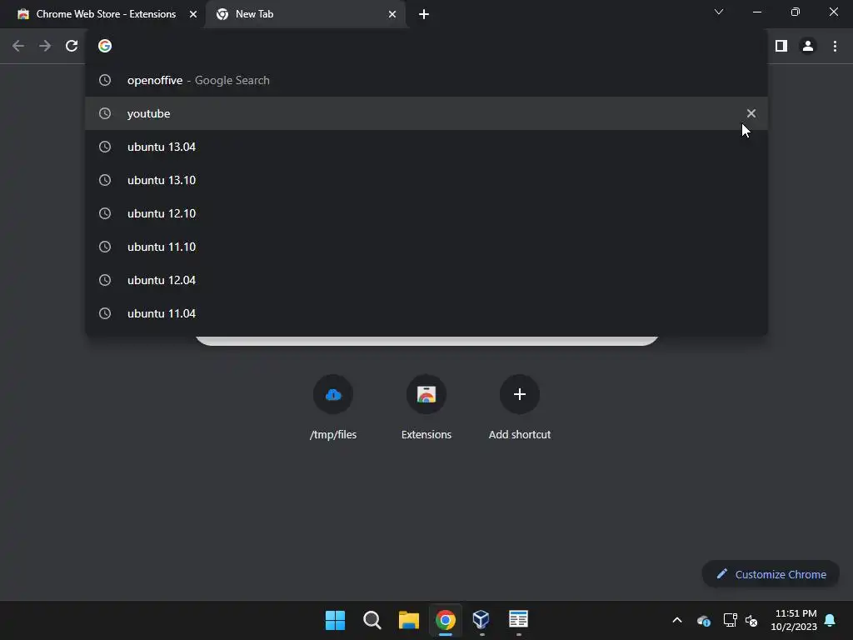This screenshot has height=640, width=853.
Task: Open a new tab with plus button
Action: pos(424,14)
